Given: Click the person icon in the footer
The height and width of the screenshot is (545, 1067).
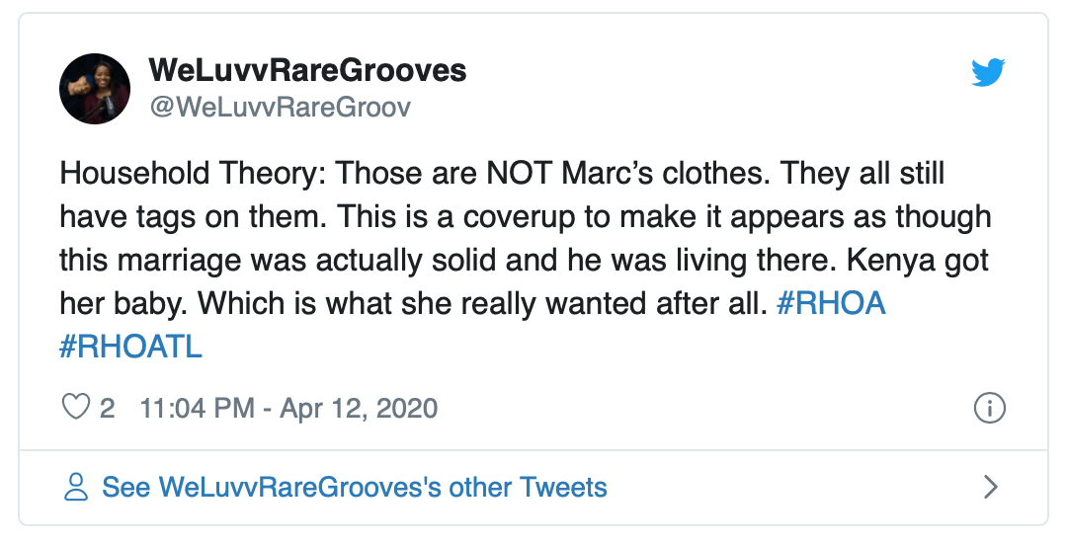Looking at the screenshot, I should coord(76,487).
